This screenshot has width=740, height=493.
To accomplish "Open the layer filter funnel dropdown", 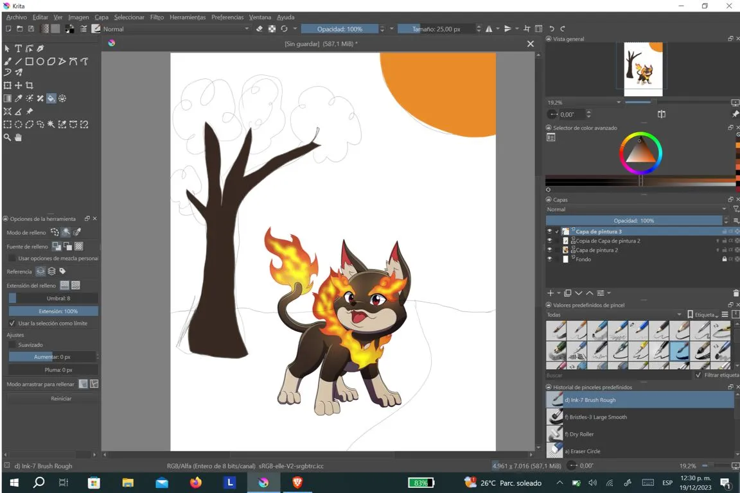I will [x=736, y=209].
